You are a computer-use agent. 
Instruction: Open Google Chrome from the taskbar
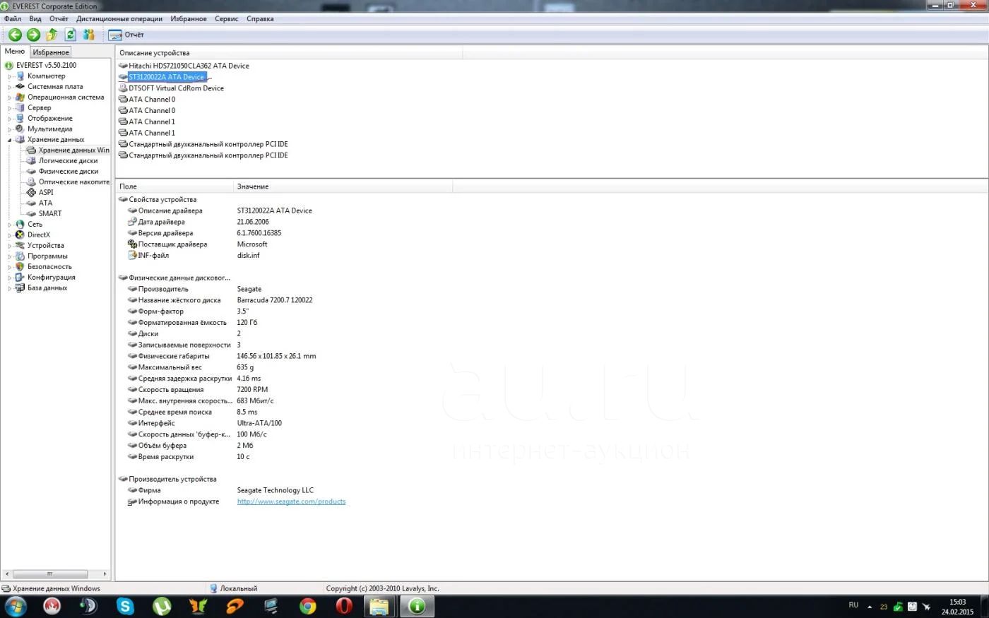(x=307, y=606)
